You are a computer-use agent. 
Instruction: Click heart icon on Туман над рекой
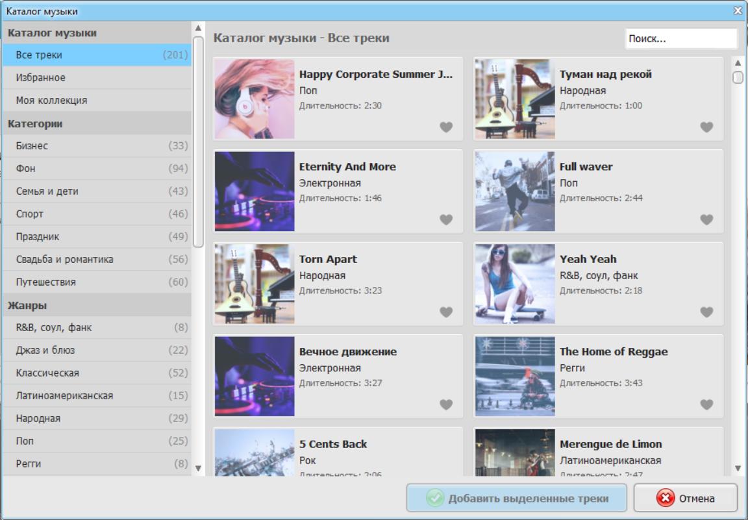706,127
